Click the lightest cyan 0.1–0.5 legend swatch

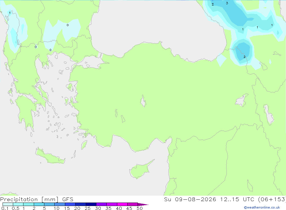[x=8, y=204]
